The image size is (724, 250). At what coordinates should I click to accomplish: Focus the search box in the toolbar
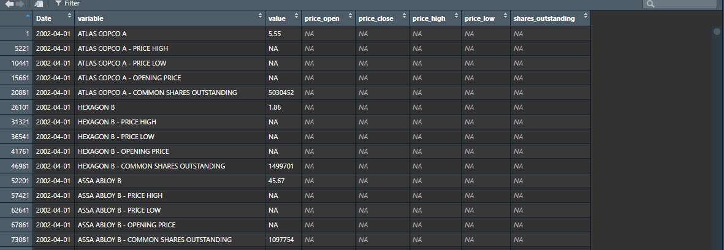679,4
